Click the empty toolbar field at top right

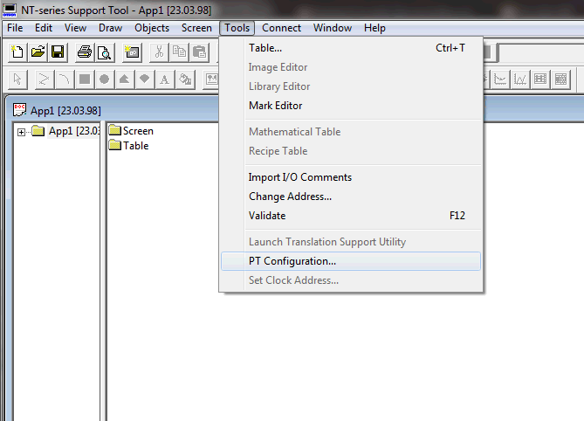(x=541, y=52)
